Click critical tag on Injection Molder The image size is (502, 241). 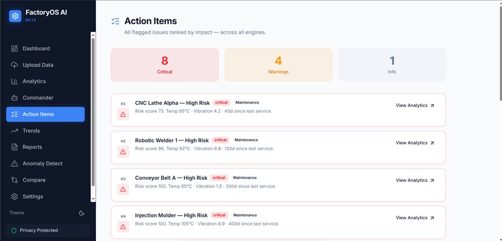[x=219, y=215]
